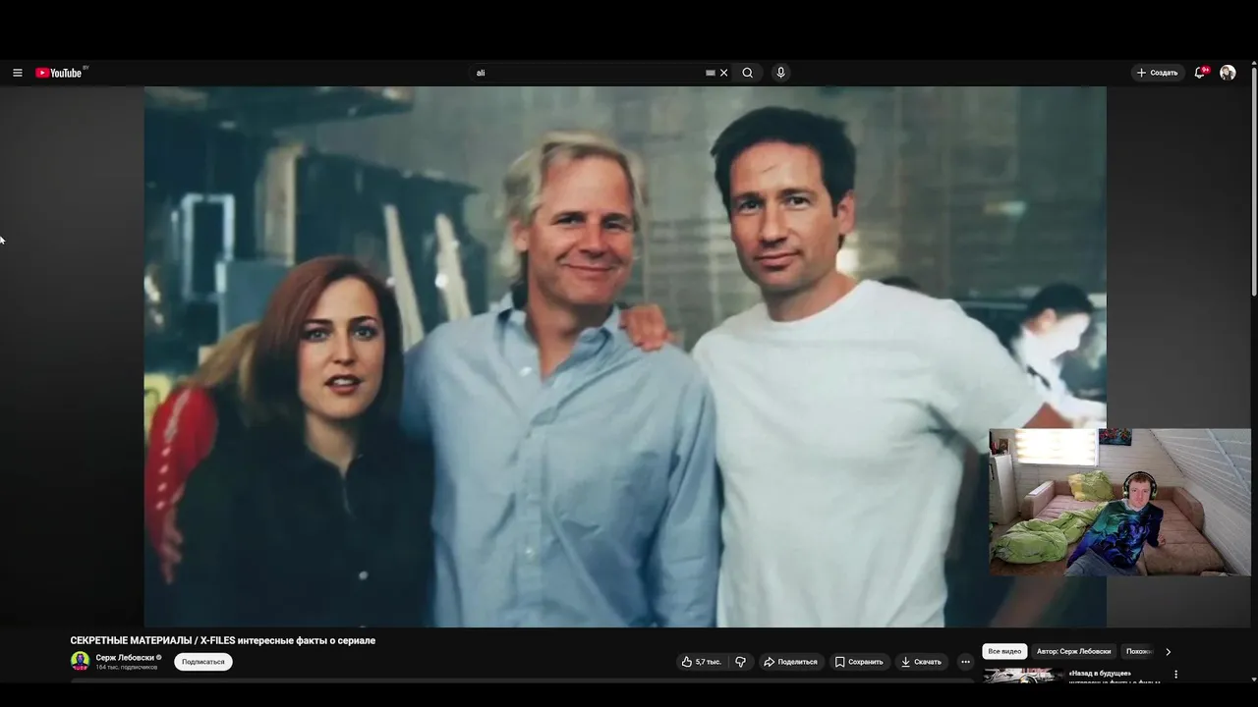Clear the search text with X

point(724,73)
